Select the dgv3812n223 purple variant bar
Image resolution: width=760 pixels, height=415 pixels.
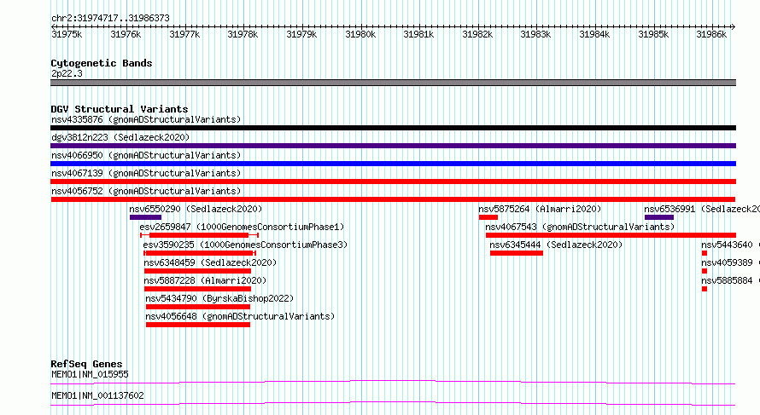pos(393,146)
